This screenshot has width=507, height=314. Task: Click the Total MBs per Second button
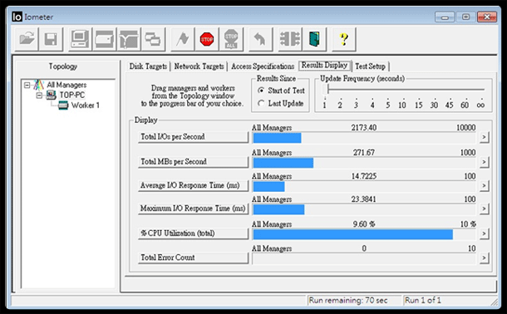[x=193, y=161]
